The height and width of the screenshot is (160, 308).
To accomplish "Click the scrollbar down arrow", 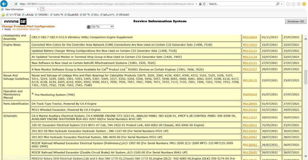I will click(306, 156).
